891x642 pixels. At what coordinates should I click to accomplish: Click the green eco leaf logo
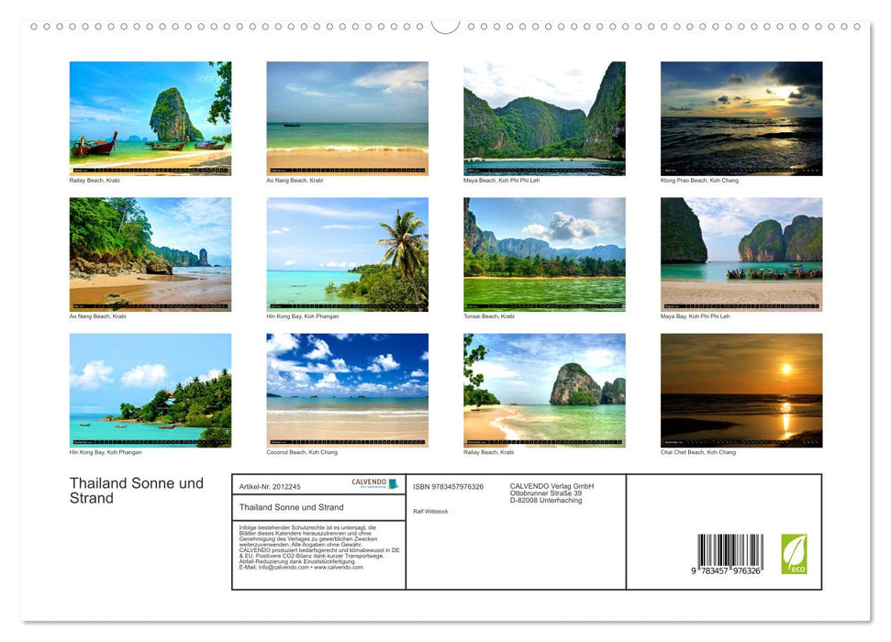[794, 554]
